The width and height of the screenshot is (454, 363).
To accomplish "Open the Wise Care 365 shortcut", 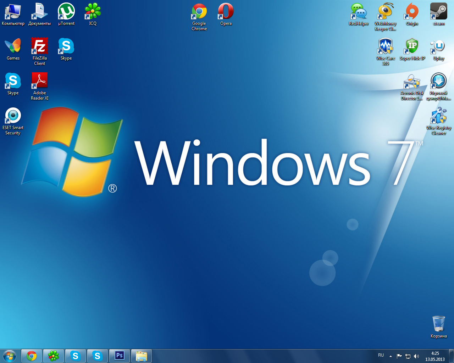I will pyautogui.click(x=386, y=51).
